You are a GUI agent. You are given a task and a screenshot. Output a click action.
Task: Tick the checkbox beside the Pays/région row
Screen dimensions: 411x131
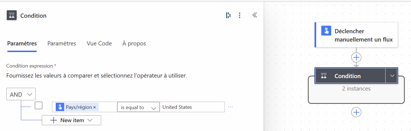tap(38, 106)
